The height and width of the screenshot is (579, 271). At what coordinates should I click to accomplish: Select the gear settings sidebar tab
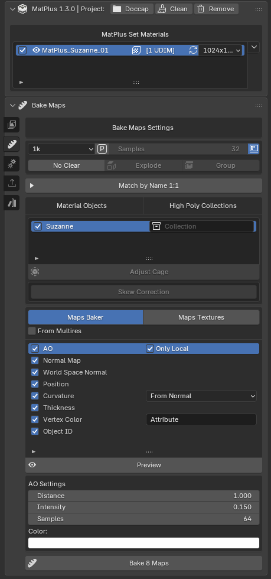coord(11,164)
